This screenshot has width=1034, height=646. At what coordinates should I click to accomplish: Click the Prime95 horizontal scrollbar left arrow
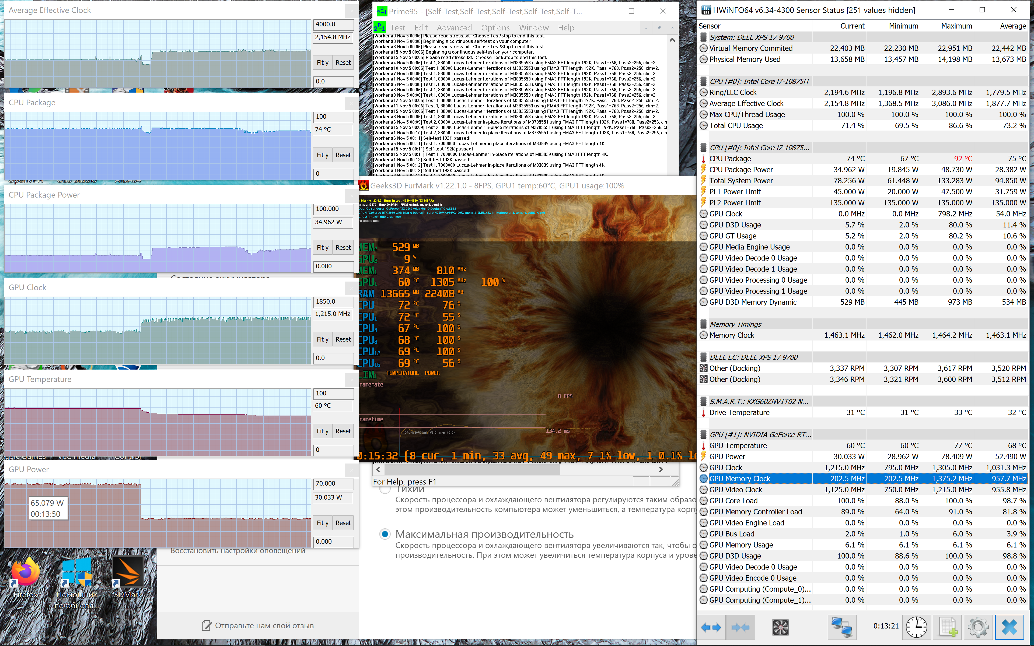click(378, 469)
